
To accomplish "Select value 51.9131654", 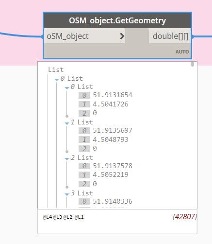I will 113,95.
